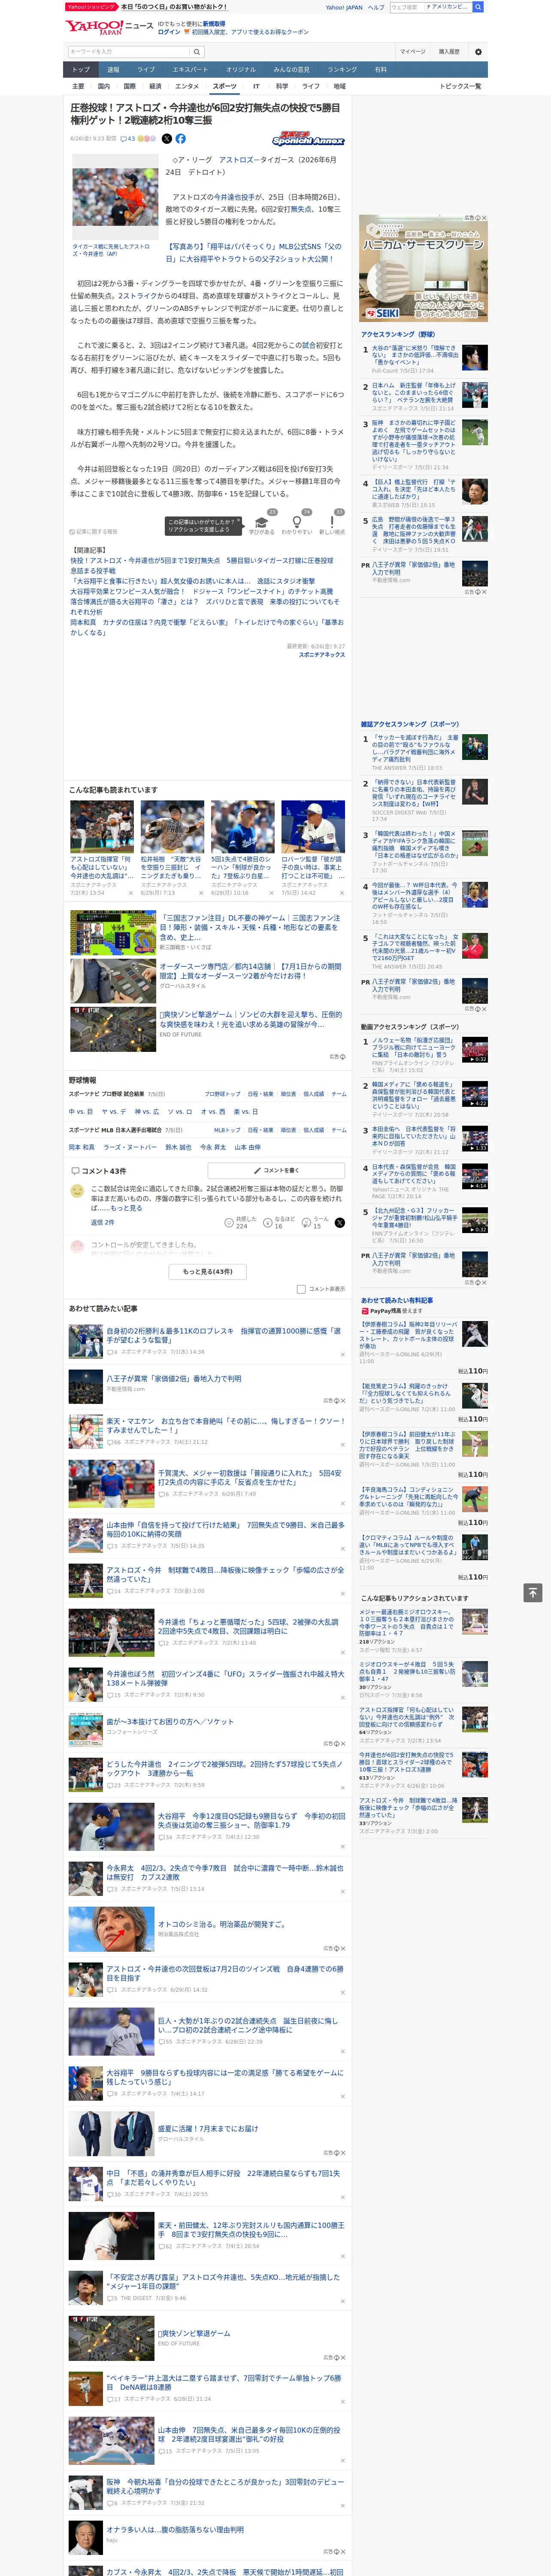Open the 【写真あり】「翔平はパパそっくり」 link
This screenshot has width=551, height=2576.
pos(254,252)
